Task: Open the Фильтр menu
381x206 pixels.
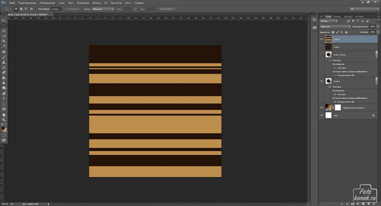Action: pos(96,3)
